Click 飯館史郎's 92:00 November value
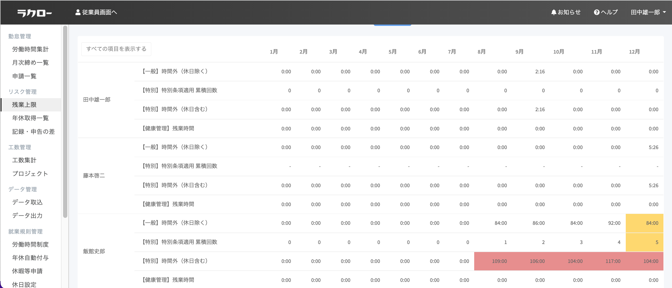Screen dimensions: 672x288 point(614,223)
